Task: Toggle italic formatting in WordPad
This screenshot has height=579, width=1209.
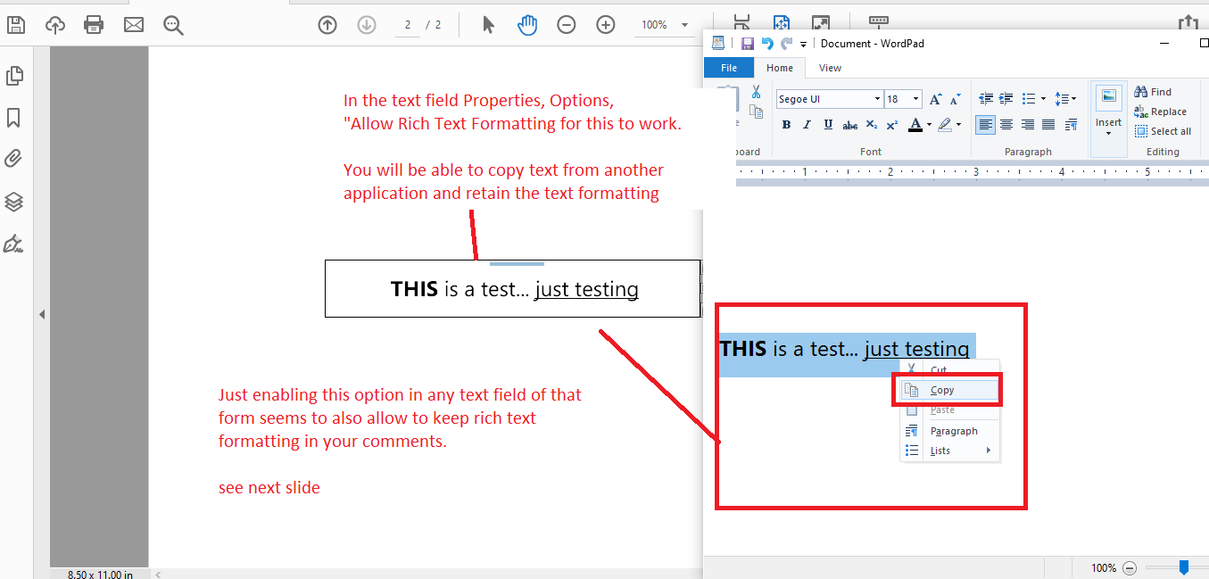Action: [807, 125]
